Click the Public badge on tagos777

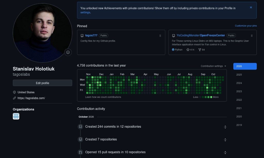point(104,35)
